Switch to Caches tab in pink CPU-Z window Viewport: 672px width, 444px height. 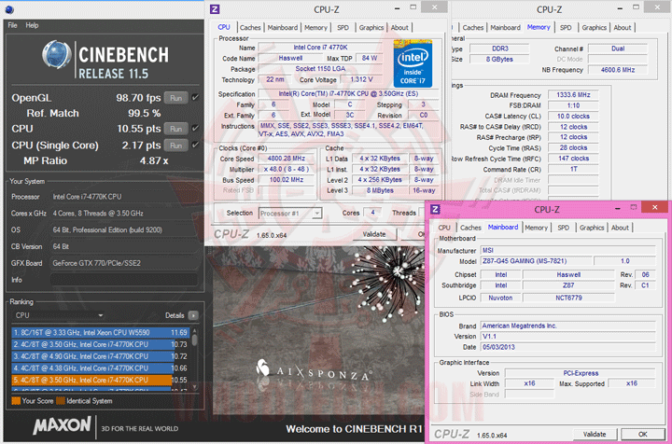point(470,228)
